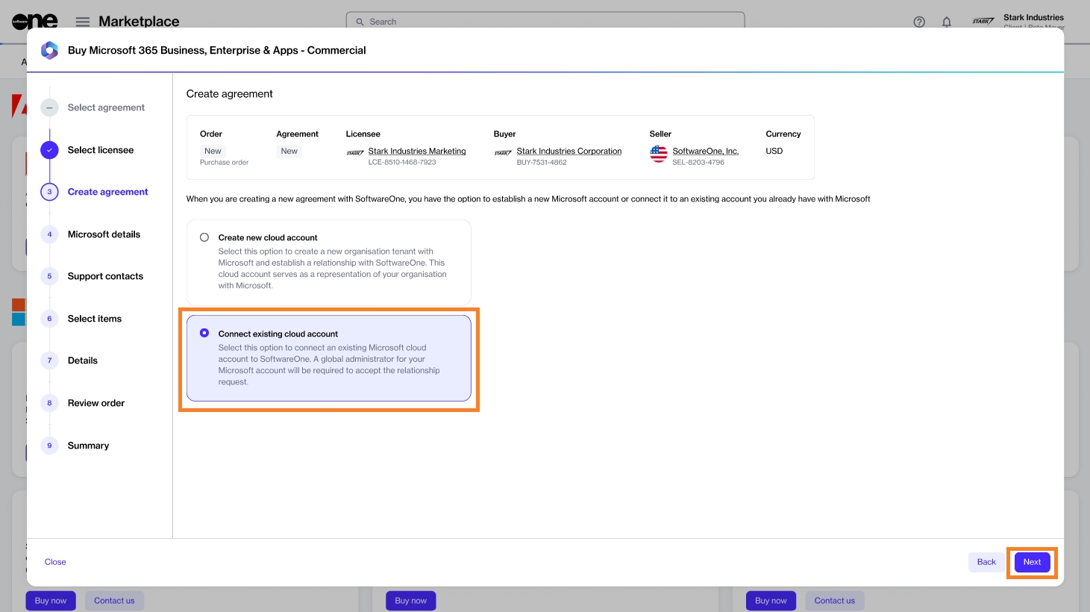This screenshot has height=612, width=1090.
Task: Open SoftwareOne, Inc. seller link
Action: pos(705,151)
